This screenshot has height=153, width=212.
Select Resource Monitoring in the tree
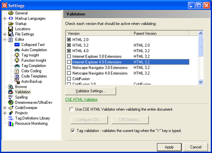click(31, 123)
